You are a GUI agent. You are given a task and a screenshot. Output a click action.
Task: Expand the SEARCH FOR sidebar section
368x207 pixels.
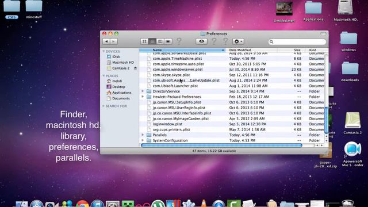(103, 106)
